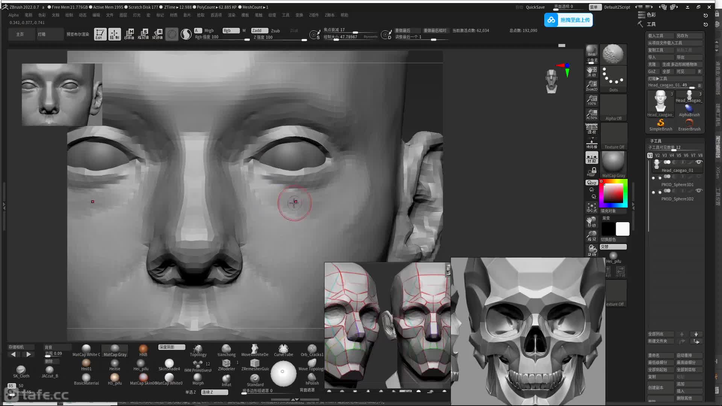Adjust the 焦点衰减 focal shift slider

point(350,30)
